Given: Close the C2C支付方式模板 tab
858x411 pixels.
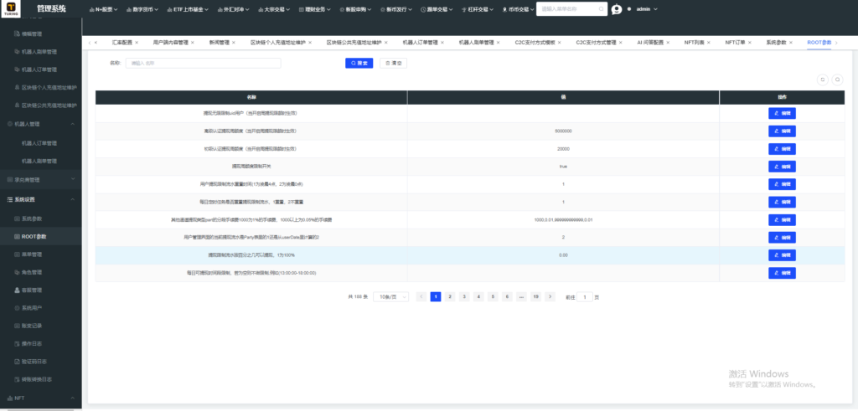Looking at the screenshot, I should click(559, 43).
